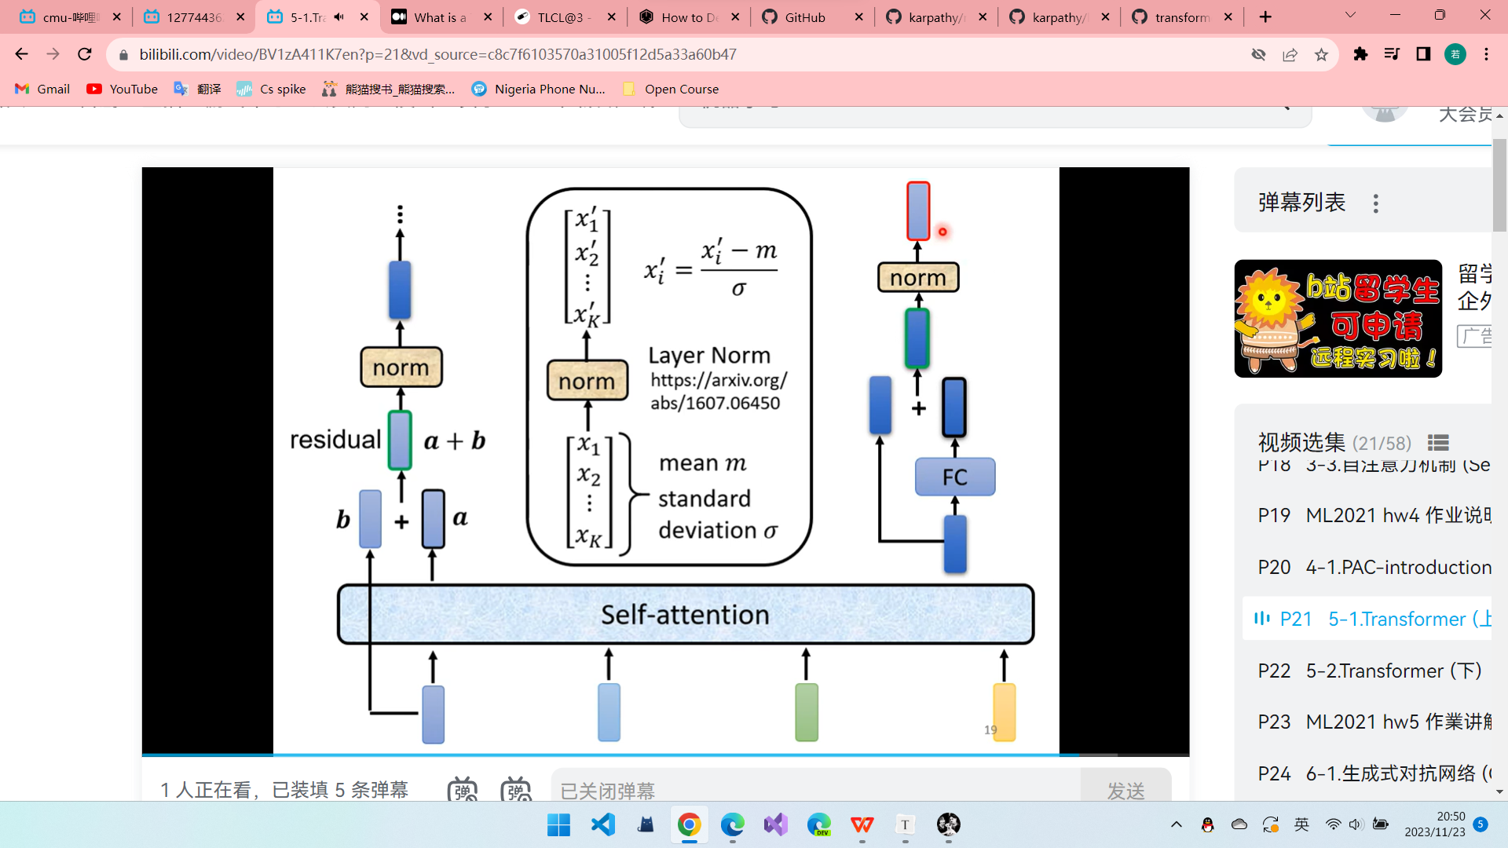Bookmark this page with star icon
The image size is (1508, 848).
tap(1321, 54)
